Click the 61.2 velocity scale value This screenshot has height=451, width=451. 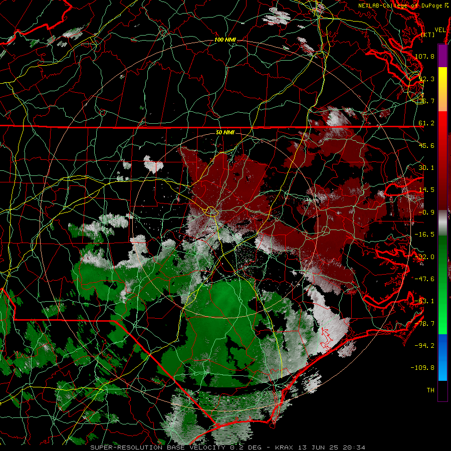(x=426, y=123)
